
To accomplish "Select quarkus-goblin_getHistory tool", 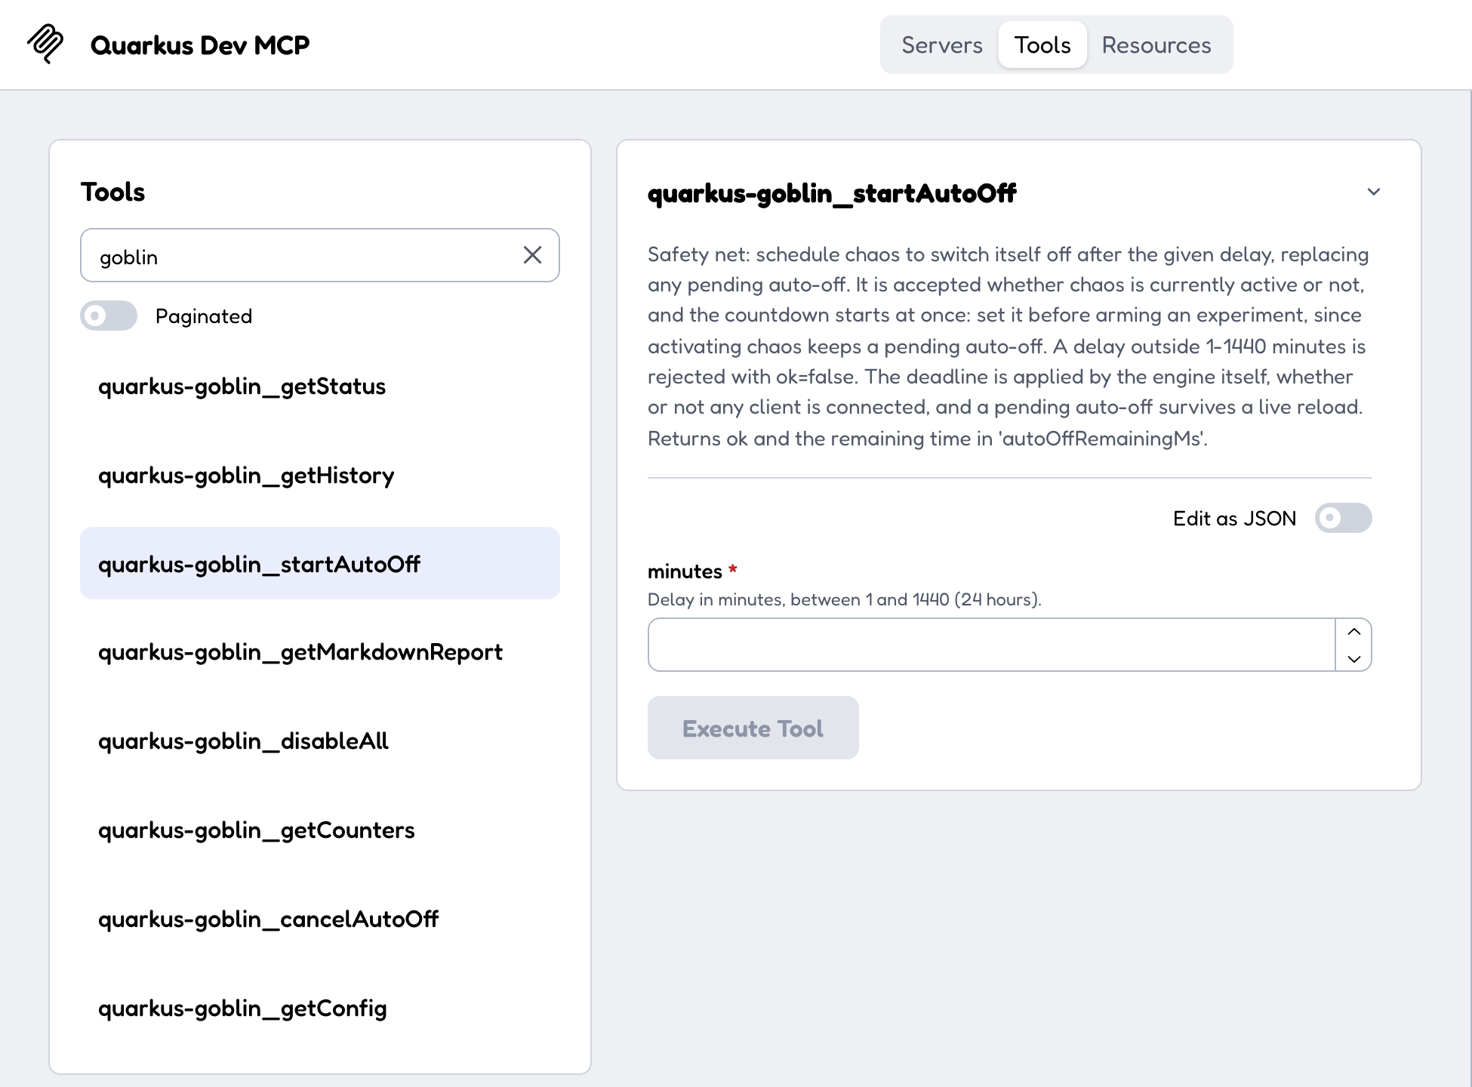I will 319,476.
